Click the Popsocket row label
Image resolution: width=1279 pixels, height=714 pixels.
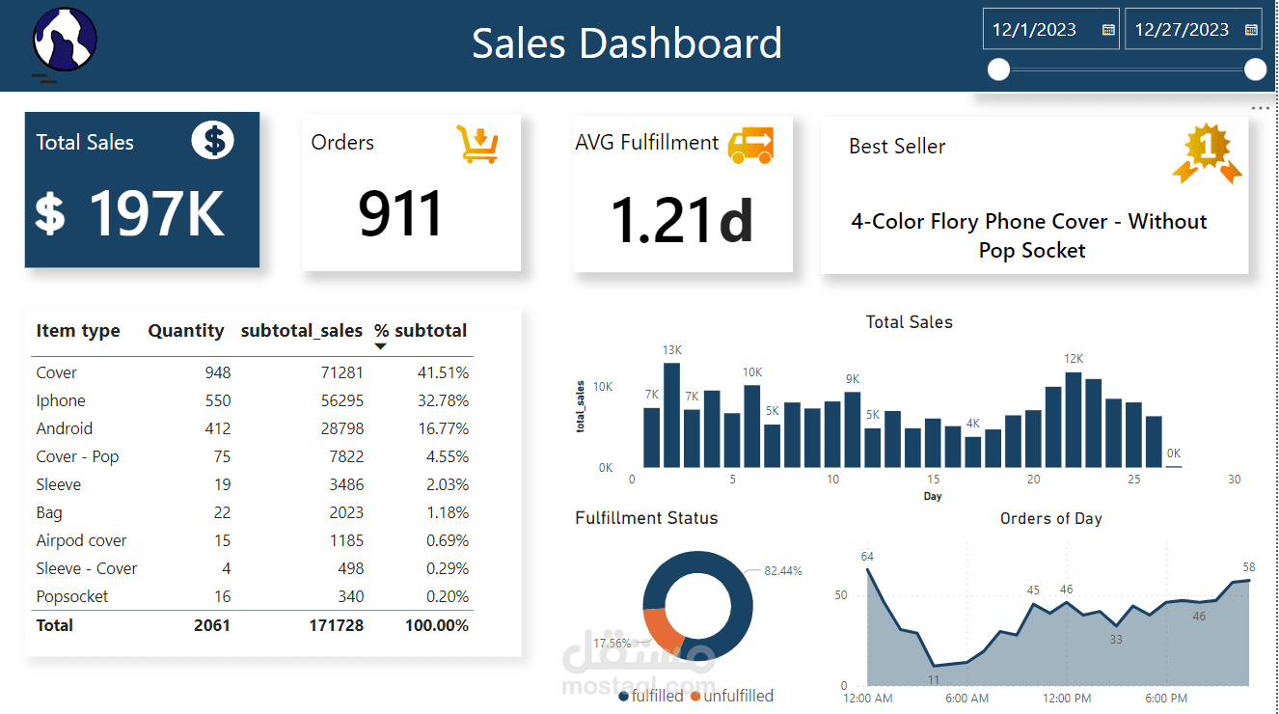[x=72, y=596]
